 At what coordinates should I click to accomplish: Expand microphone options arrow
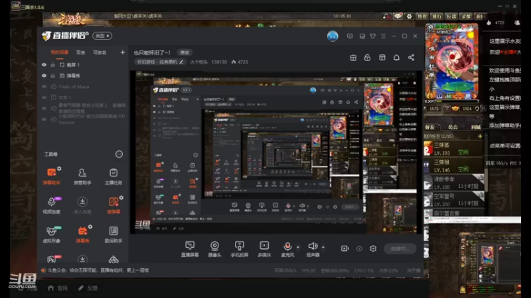pos(297,247)
